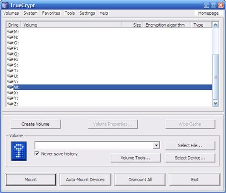This screenshot has height=193, width=226.
Task: Click the Drive column header
Action: pos(13,25)
